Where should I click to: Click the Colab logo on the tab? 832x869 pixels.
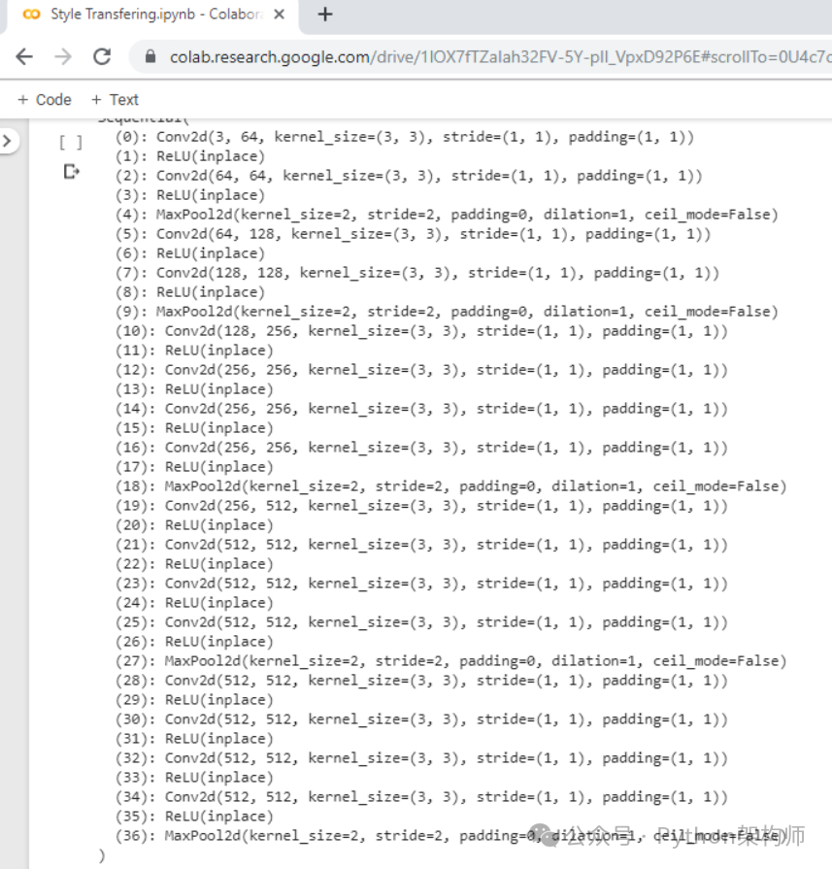tap(32, 15)
